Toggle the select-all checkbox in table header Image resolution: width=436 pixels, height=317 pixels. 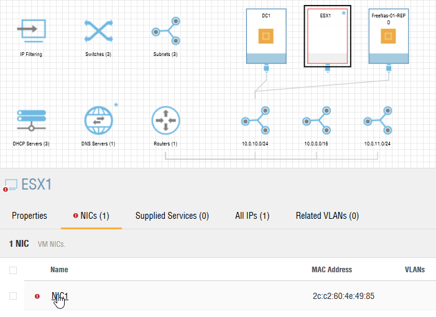click(x=13, y=270)
